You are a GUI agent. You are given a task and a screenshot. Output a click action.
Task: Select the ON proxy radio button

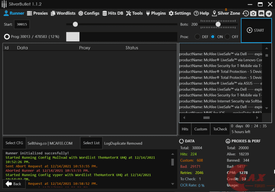[x=213, y=37]
